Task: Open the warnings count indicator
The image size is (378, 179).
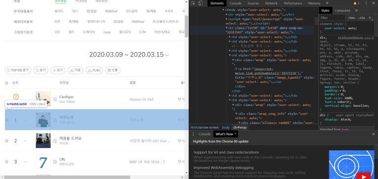Action: coord(356,3)
